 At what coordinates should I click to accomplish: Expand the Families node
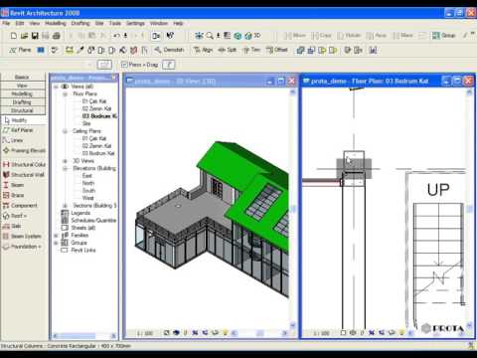point(56,236)
